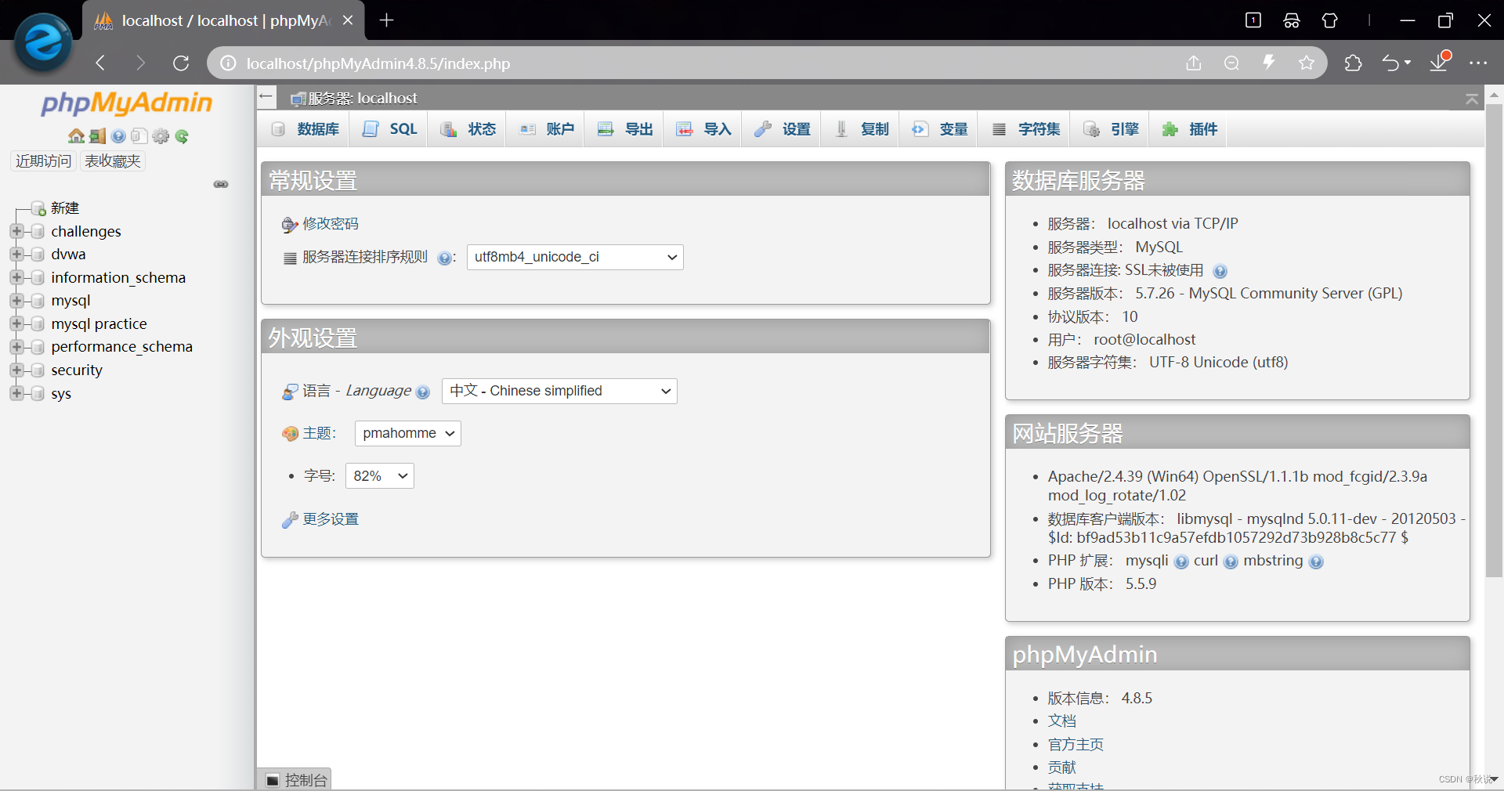Go back in browser history

[100, 63]
